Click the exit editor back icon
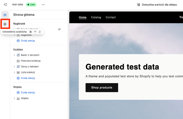Image resolution: width=183 pixels, height=119 pixels. click(5, 5)
